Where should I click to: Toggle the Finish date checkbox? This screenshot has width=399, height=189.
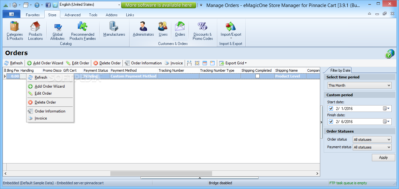331,122
